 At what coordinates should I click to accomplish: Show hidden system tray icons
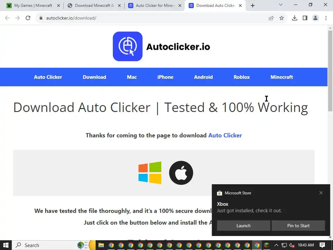[276, 245]
